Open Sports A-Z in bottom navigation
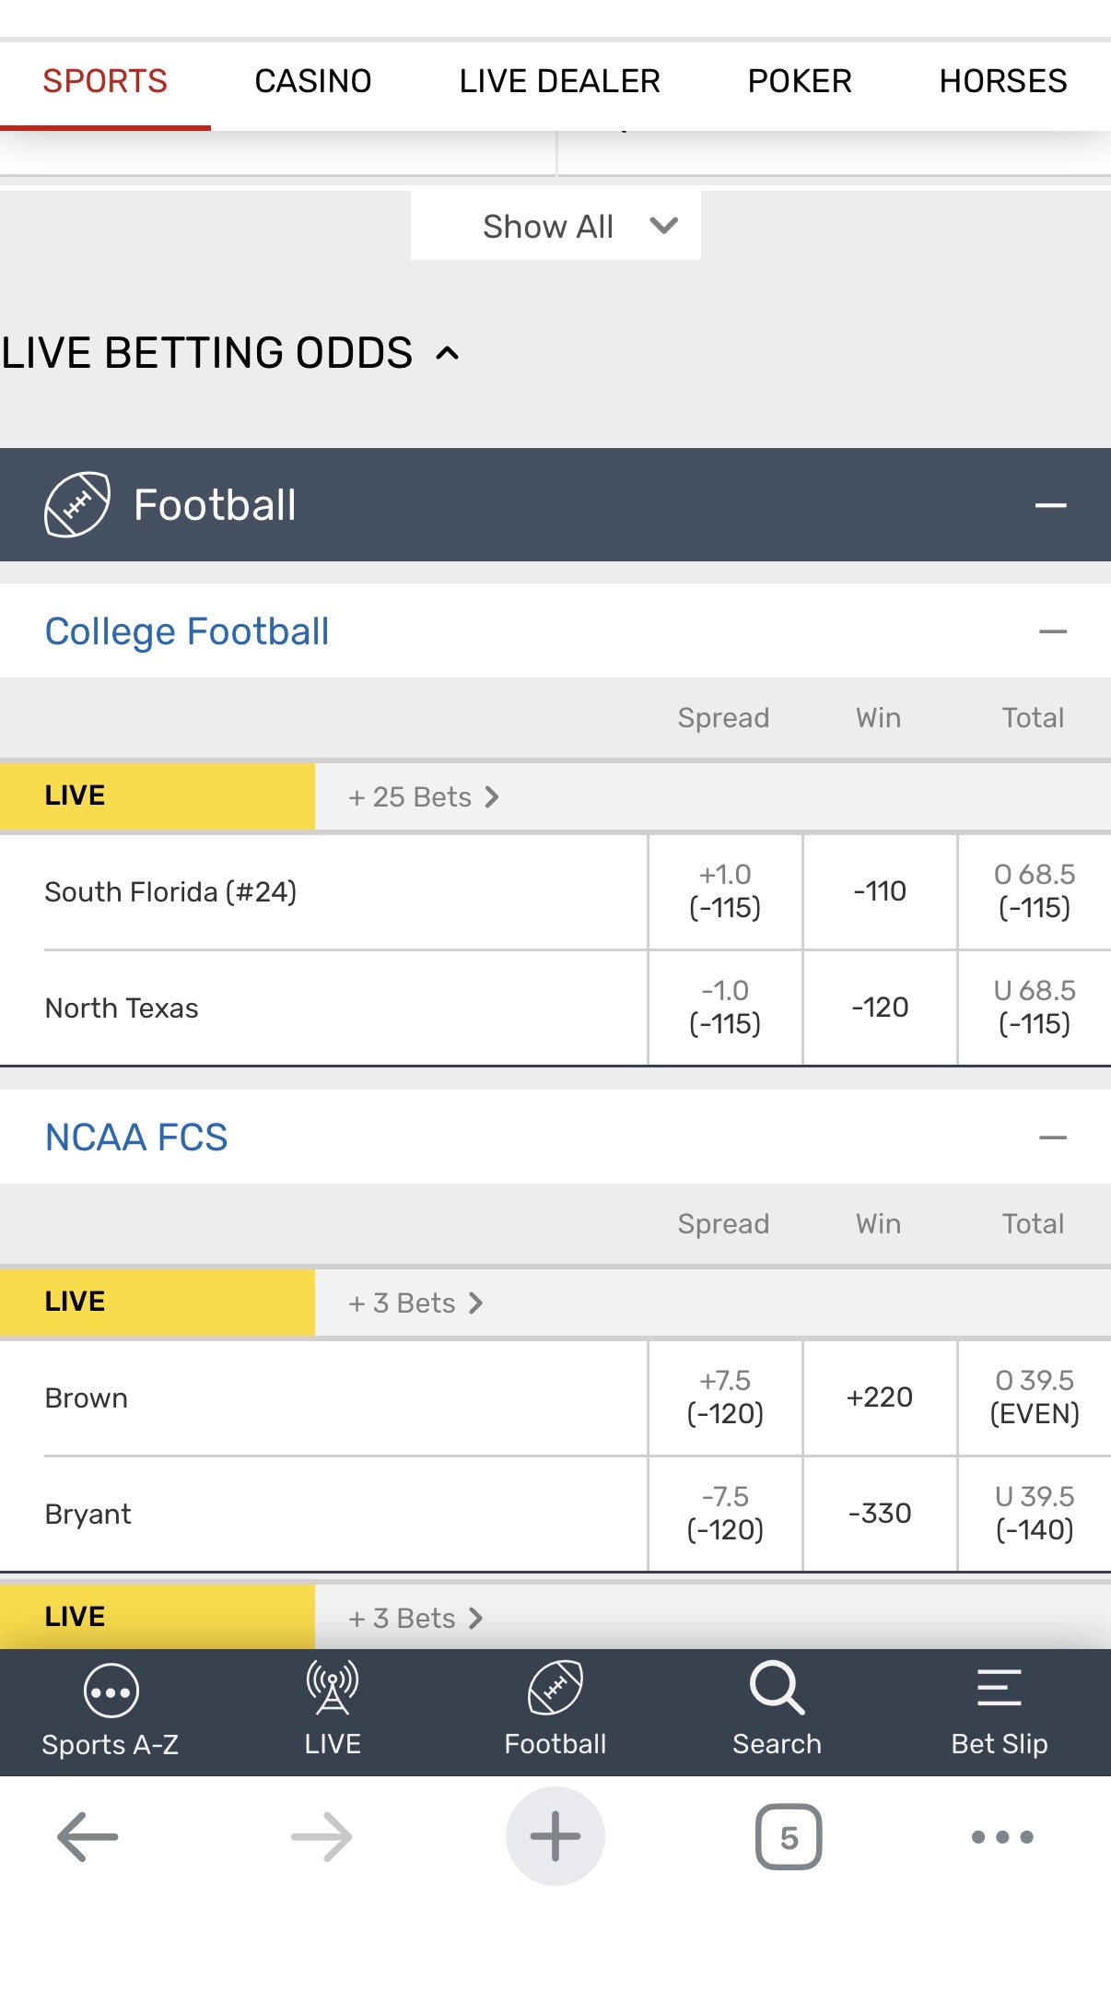This screenshot has width=1111, height=1992. point(111,1710)
